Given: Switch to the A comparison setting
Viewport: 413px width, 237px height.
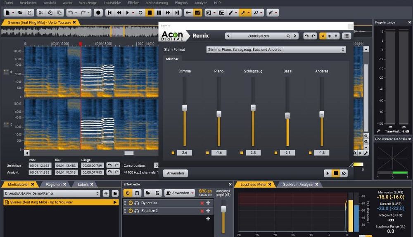Looking at the screenshot, I should (323, 36).
